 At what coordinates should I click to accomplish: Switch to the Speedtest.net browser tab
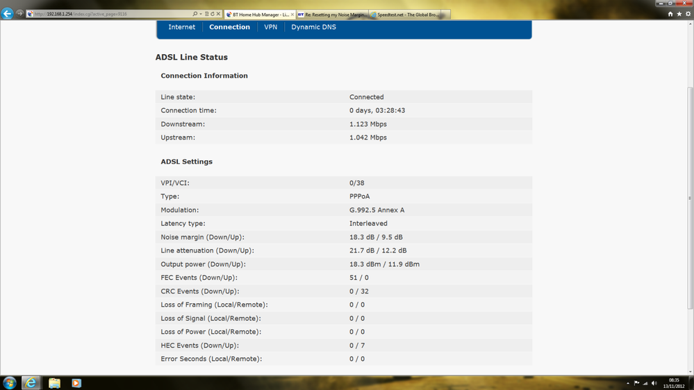[404, 15]
